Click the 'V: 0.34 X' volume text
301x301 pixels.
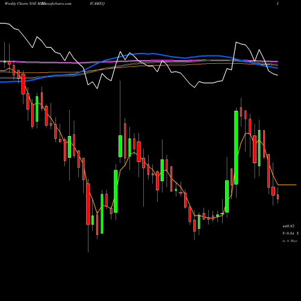pyautogui.click(x=291, y=234)
